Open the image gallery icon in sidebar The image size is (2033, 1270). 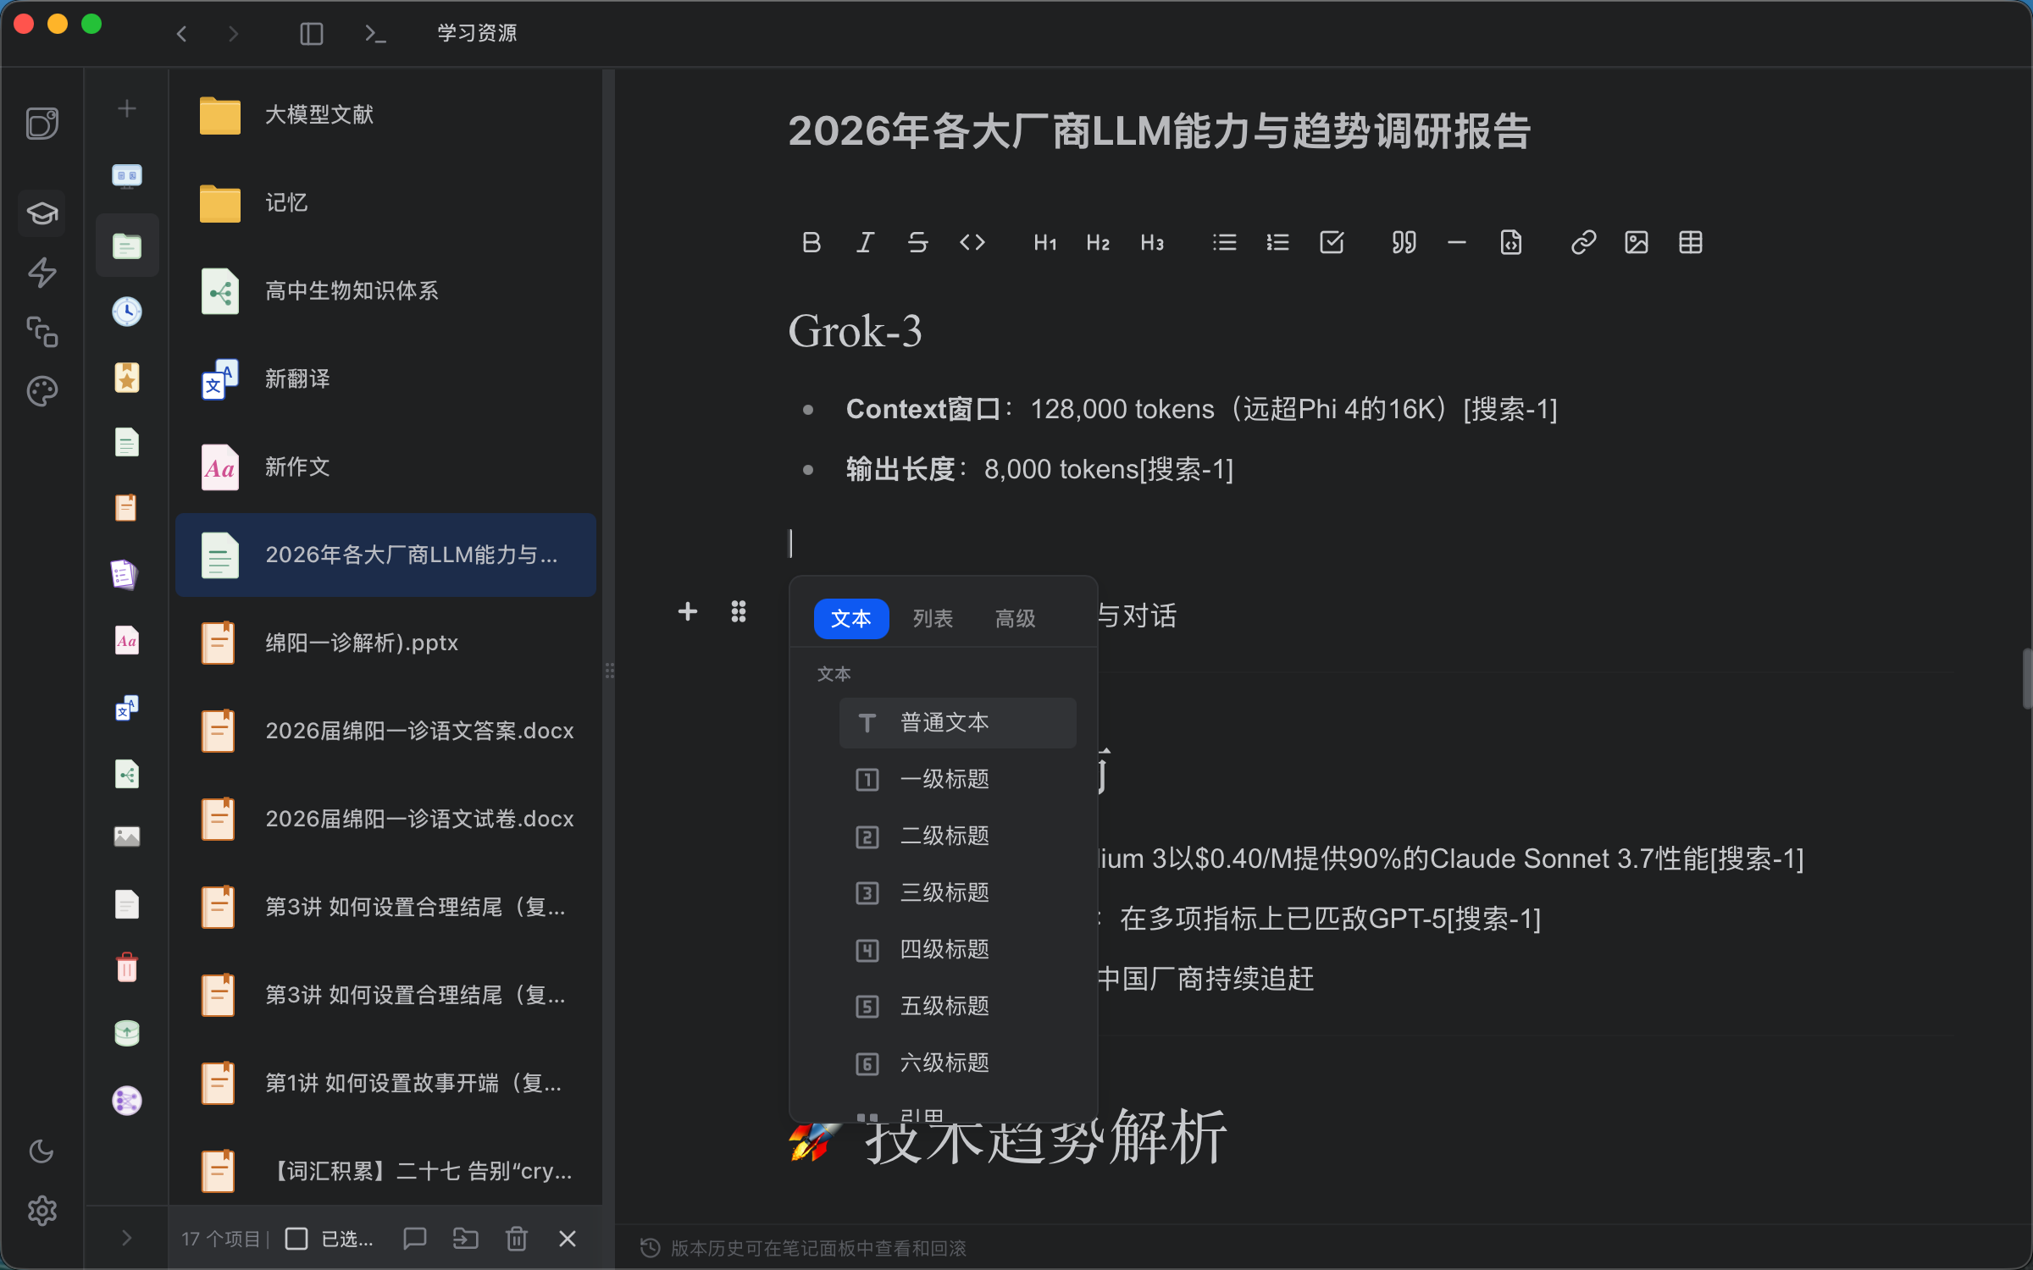click(127, 837)
